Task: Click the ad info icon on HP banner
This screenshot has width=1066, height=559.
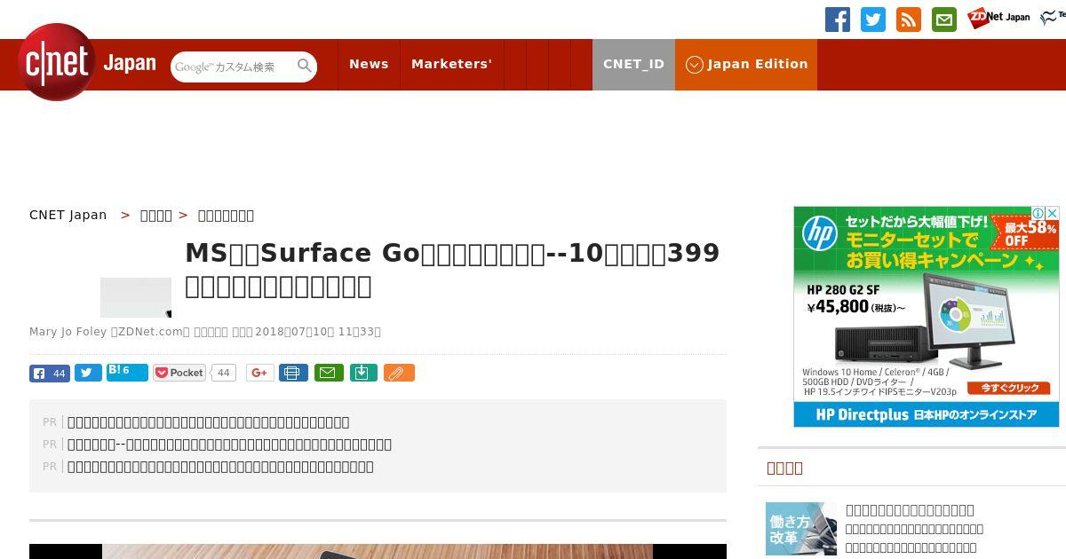Action: point(1038,213)
